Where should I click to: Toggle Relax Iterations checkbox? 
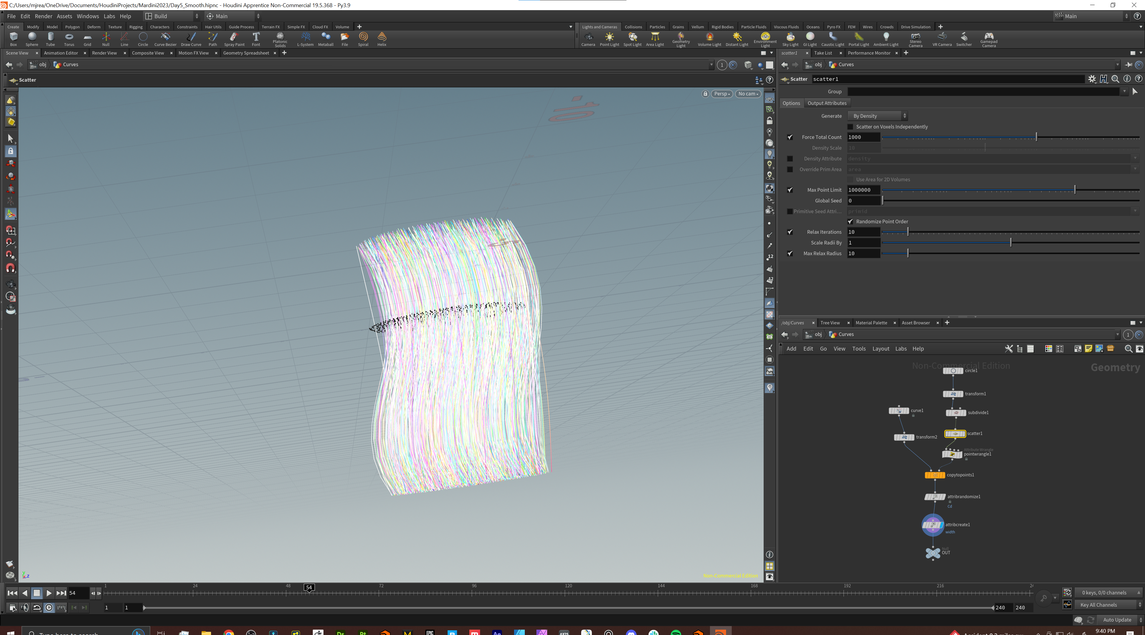pos(790,232)
